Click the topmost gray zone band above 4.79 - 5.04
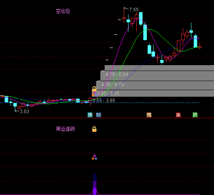Screen dimensions: 214x195 coord(159,68)
